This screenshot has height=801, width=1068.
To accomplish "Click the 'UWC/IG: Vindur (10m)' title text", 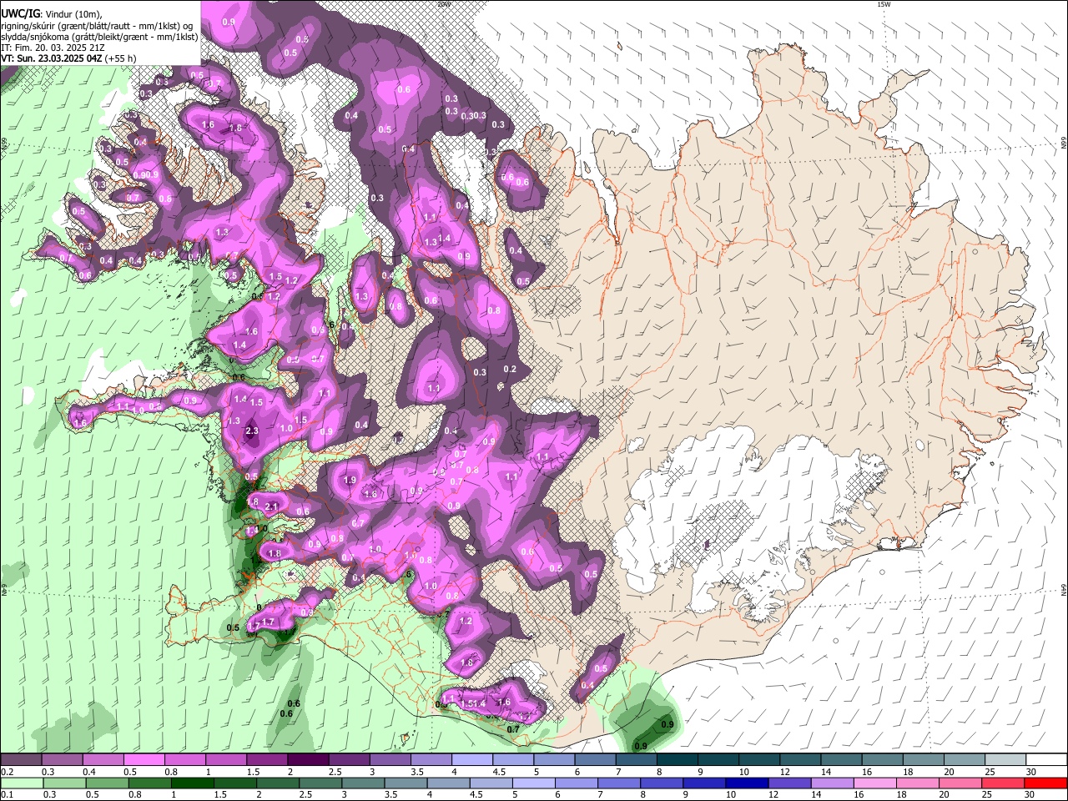I will tap(51, 14).
